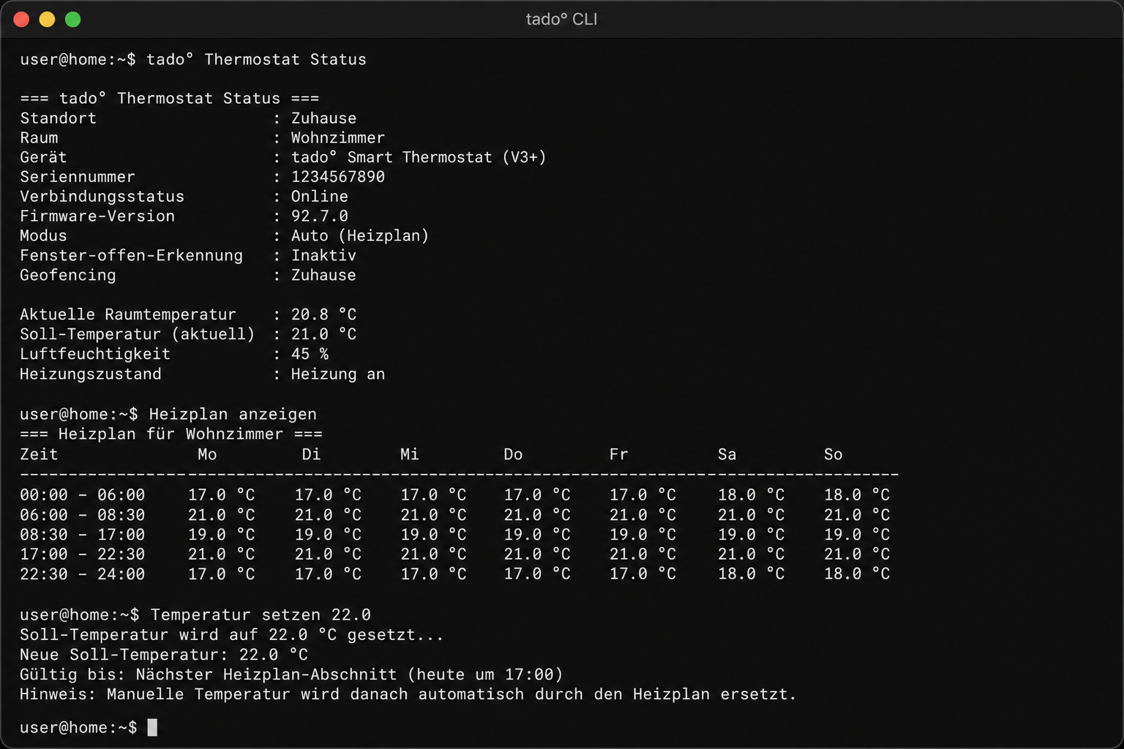The image size is (1124, 749).
Task: Click the 'Seriennummer' label
Action: coord(78,177)
